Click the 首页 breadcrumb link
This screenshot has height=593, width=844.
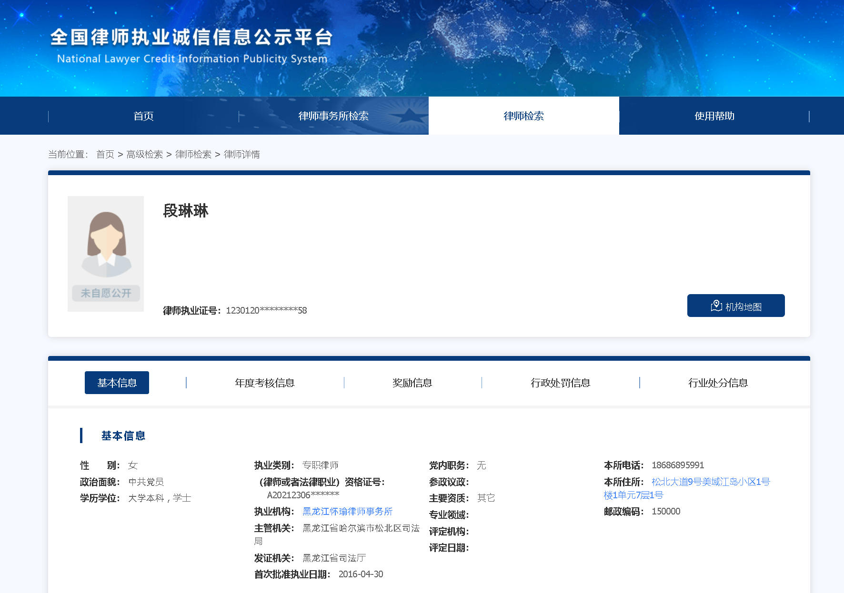[105, 154]
